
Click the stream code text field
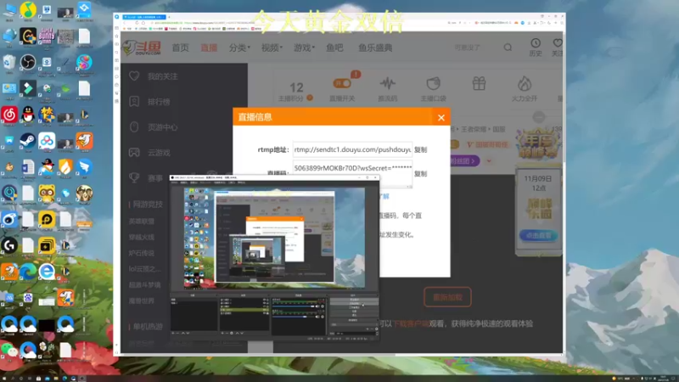pyautogui.click(x=352, y=173)
